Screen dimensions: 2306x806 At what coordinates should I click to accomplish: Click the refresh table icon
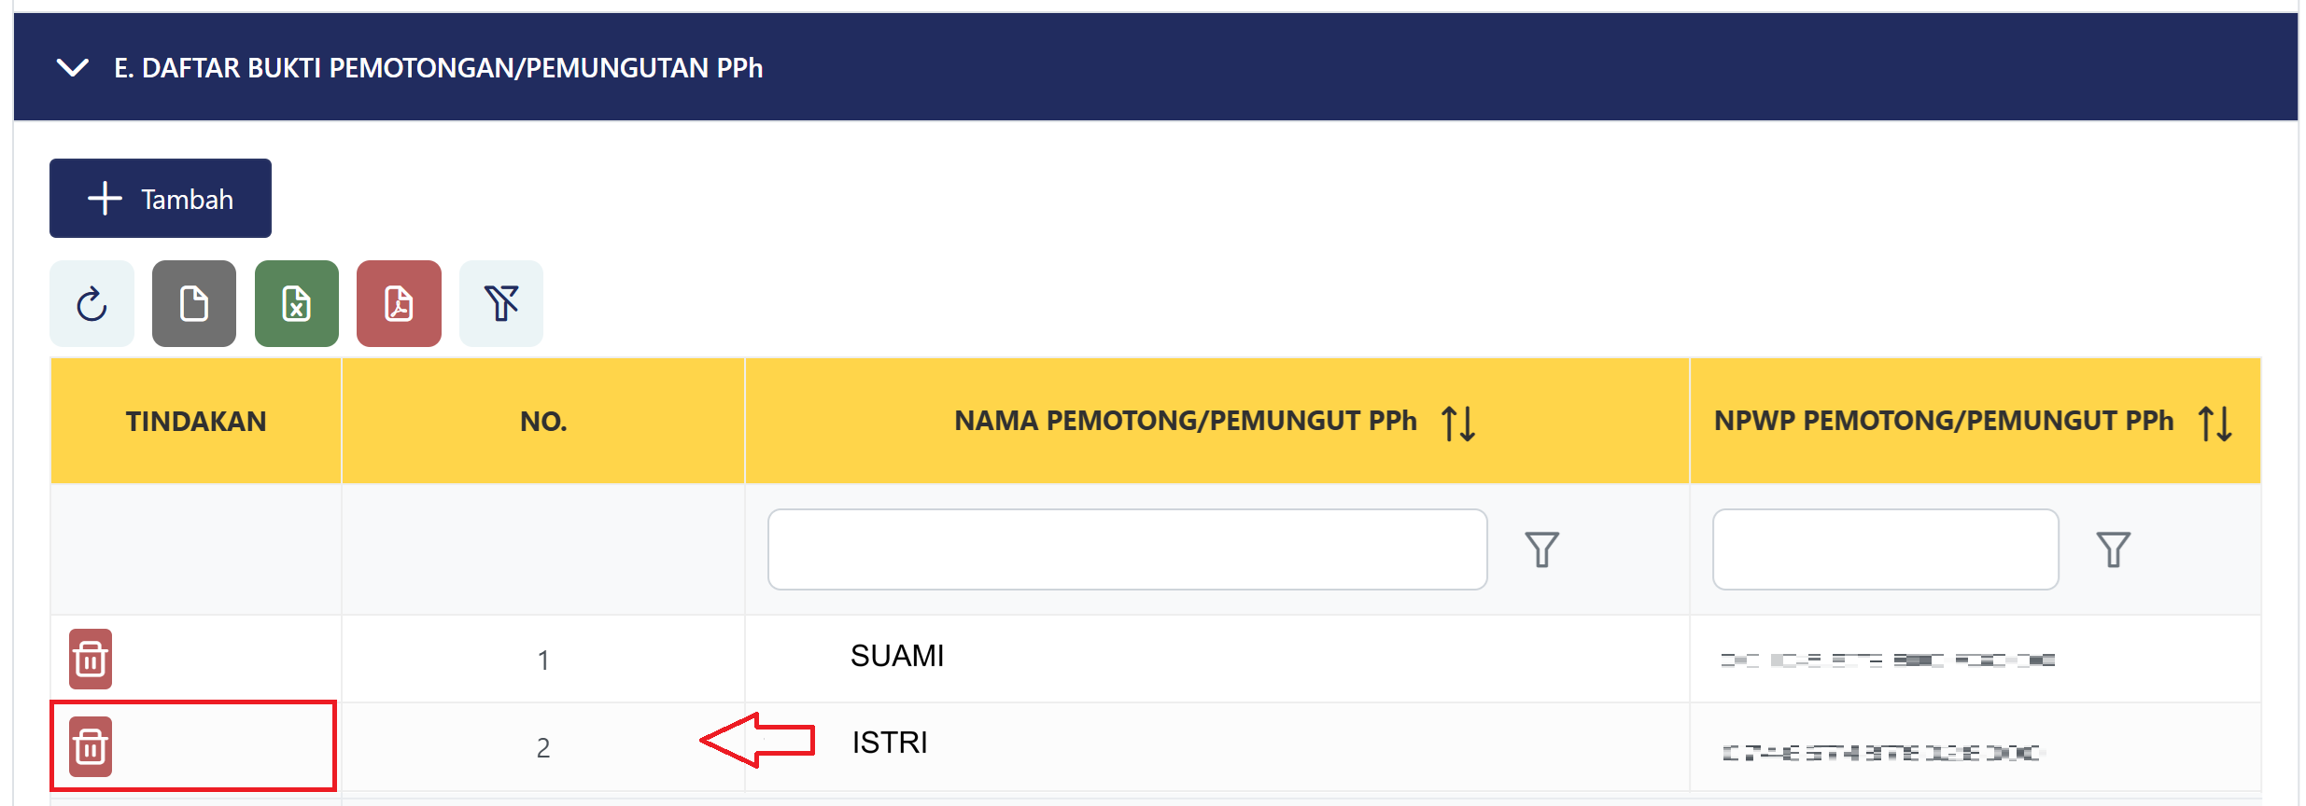pos(91,304)
